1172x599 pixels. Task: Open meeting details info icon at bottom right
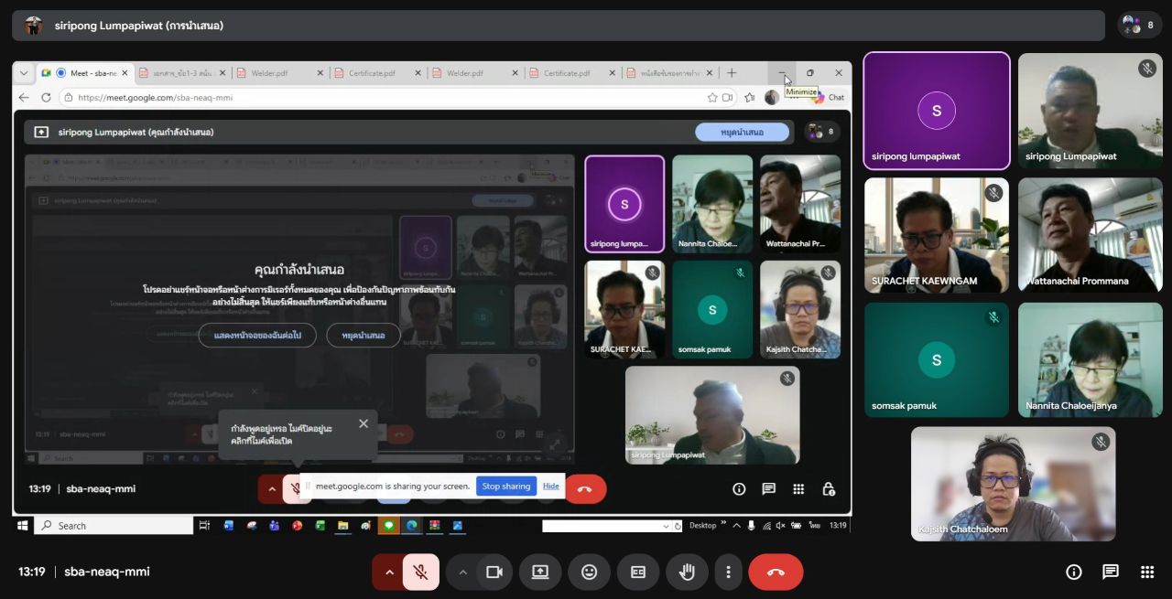(x=1074, y=572)
